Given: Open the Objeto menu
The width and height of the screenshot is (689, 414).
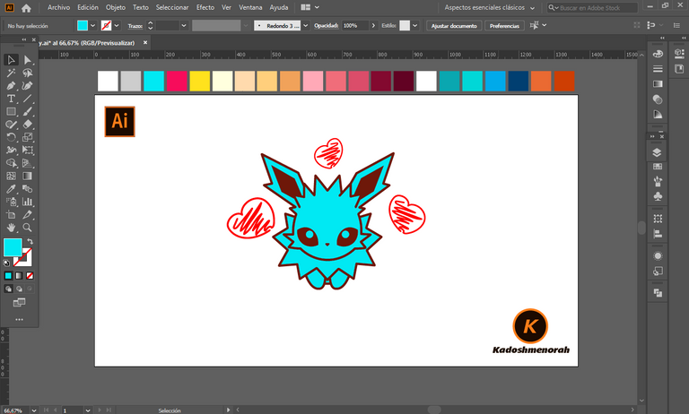Looking at the screenshot, I should pyautogui.click(x=116, y=7).
